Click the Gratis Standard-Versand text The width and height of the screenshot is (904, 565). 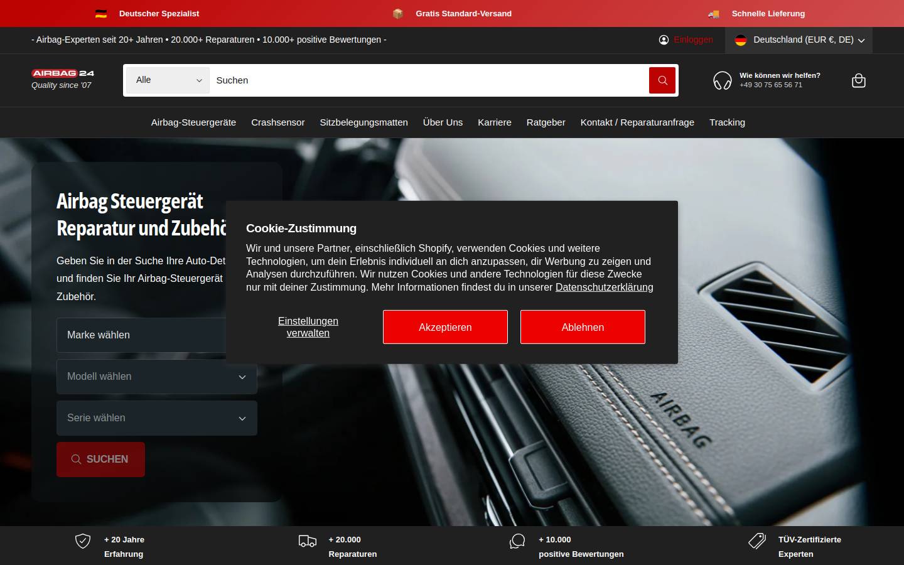(463, 13)
